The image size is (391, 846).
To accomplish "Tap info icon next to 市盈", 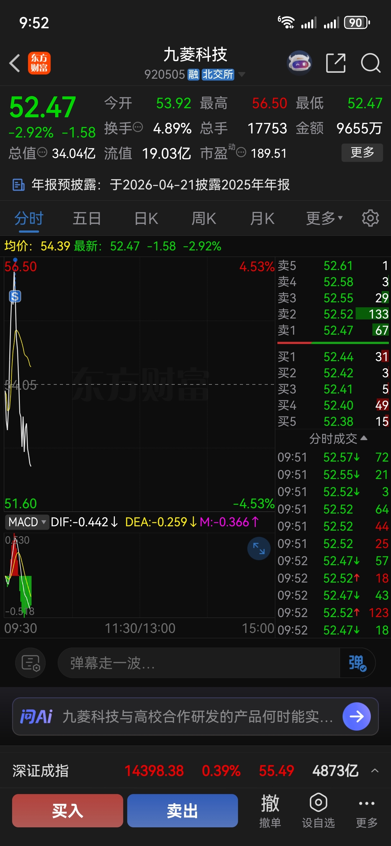I will point(241,152).
